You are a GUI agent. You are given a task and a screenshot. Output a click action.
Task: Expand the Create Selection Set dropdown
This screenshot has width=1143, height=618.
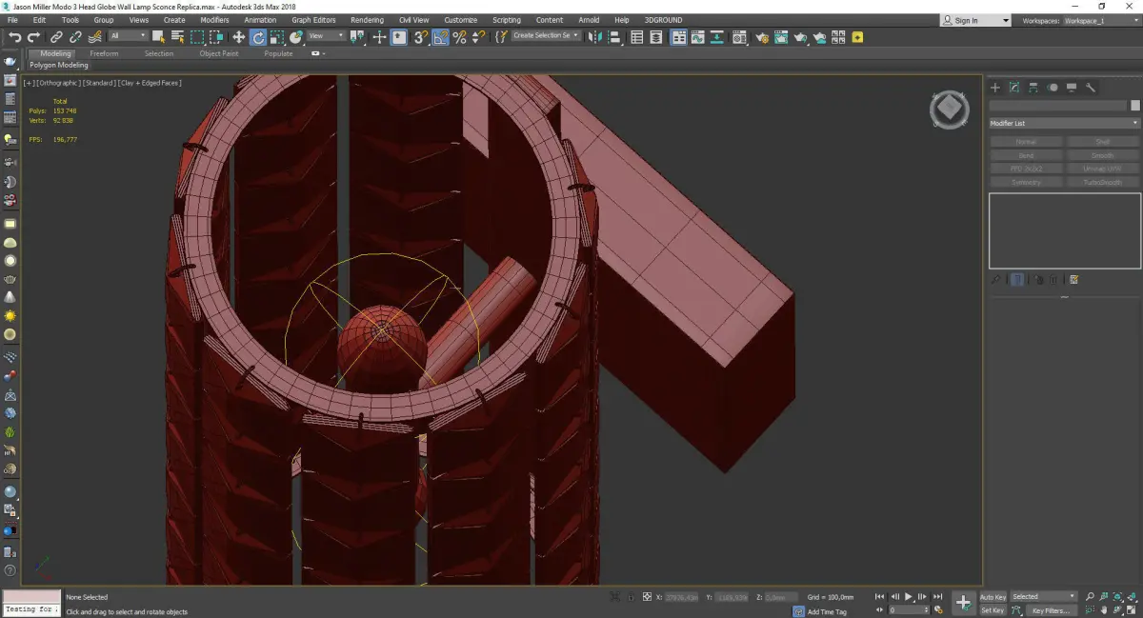click(x=546, y=36)
